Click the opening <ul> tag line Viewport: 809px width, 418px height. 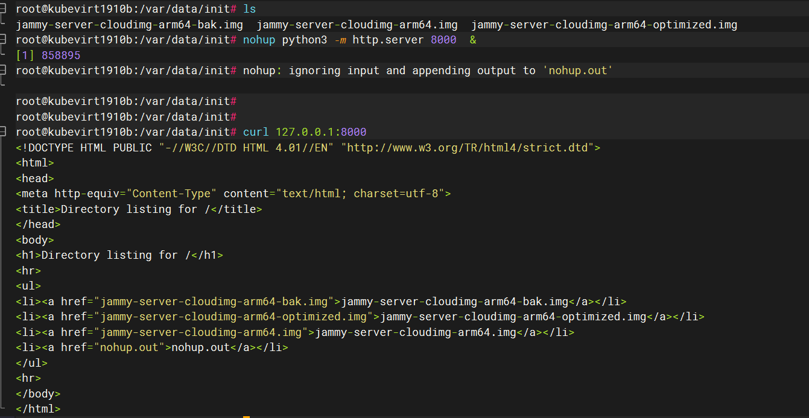click(x=28, y=286)
